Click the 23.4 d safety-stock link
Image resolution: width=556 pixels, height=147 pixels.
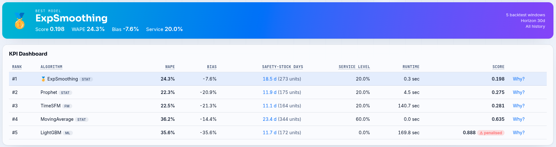tap(269, 119)
